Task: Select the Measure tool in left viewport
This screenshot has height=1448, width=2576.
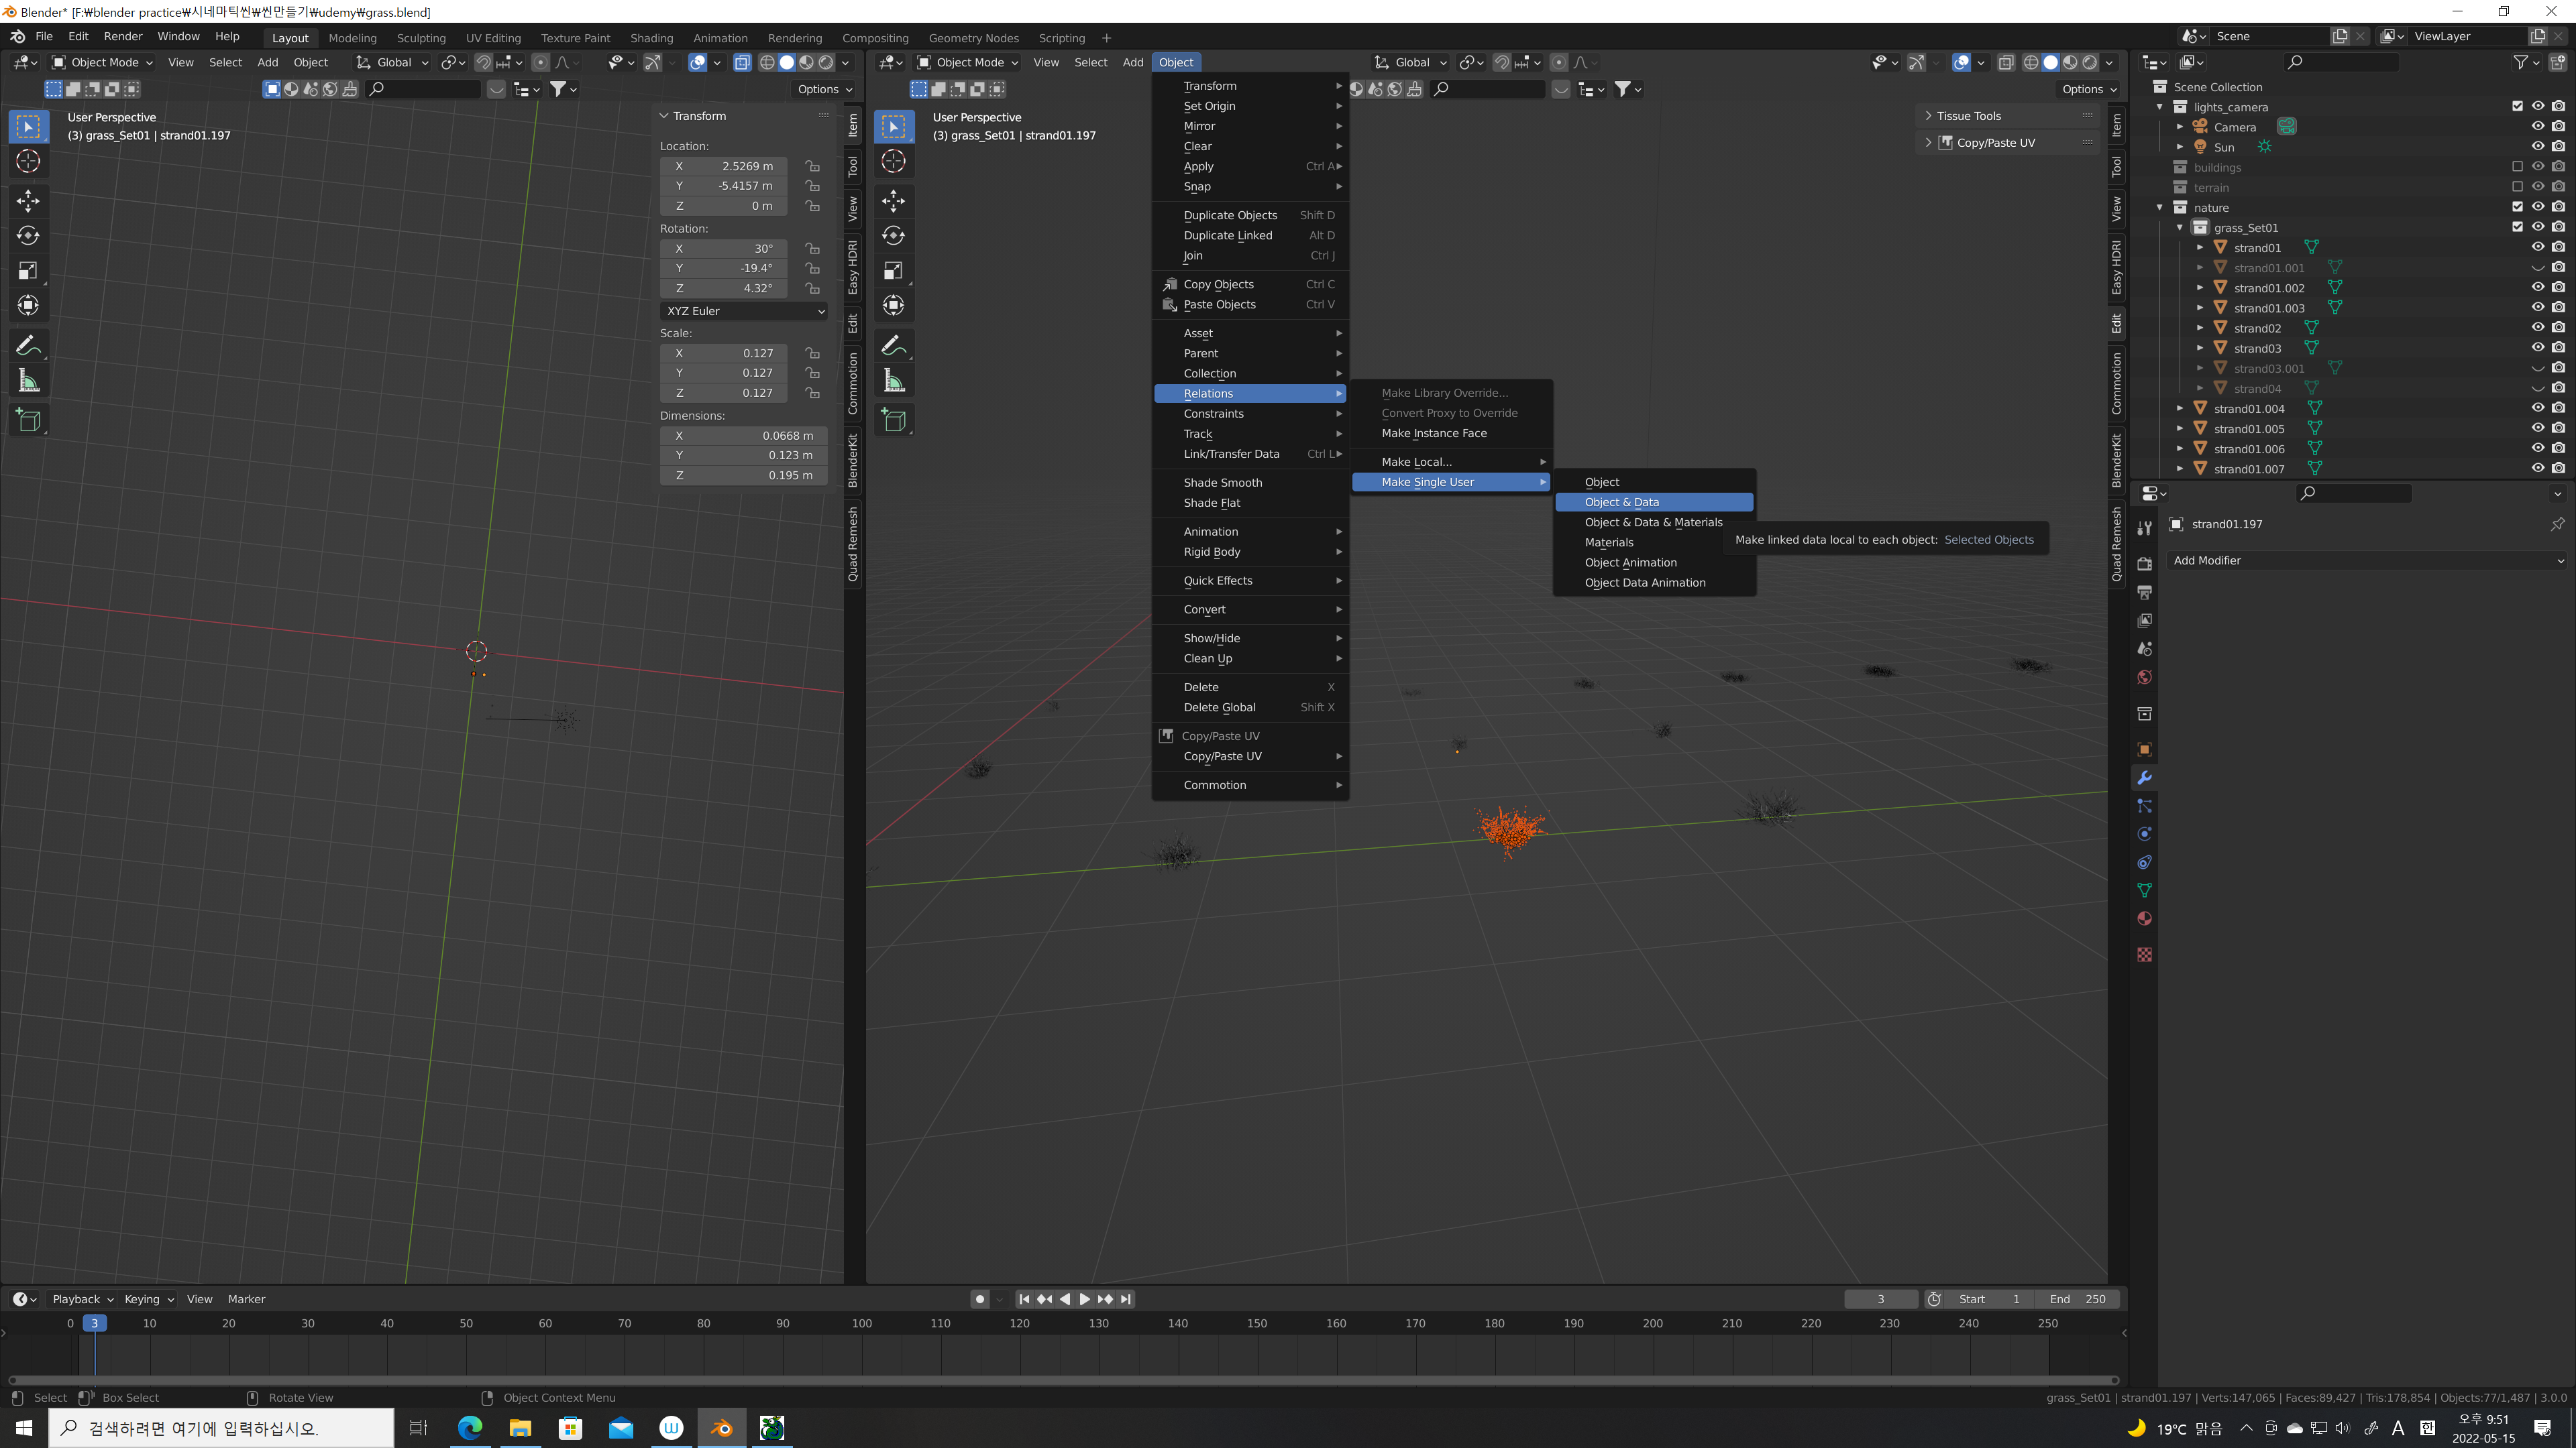Action: pyautogui.click(x=28, y=381)
